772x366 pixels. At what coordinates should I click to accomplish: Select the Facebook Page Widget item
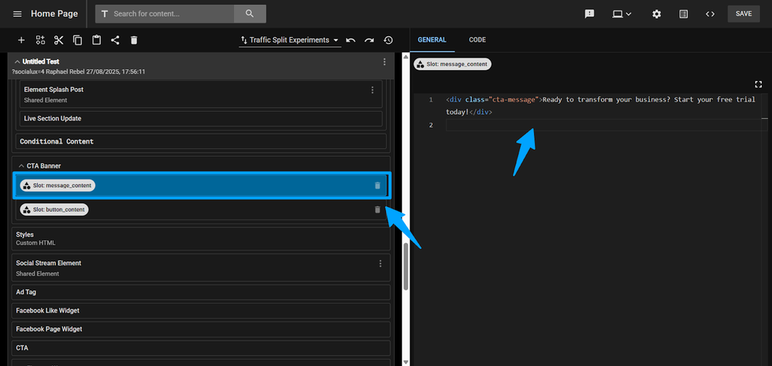click(201, 329)
